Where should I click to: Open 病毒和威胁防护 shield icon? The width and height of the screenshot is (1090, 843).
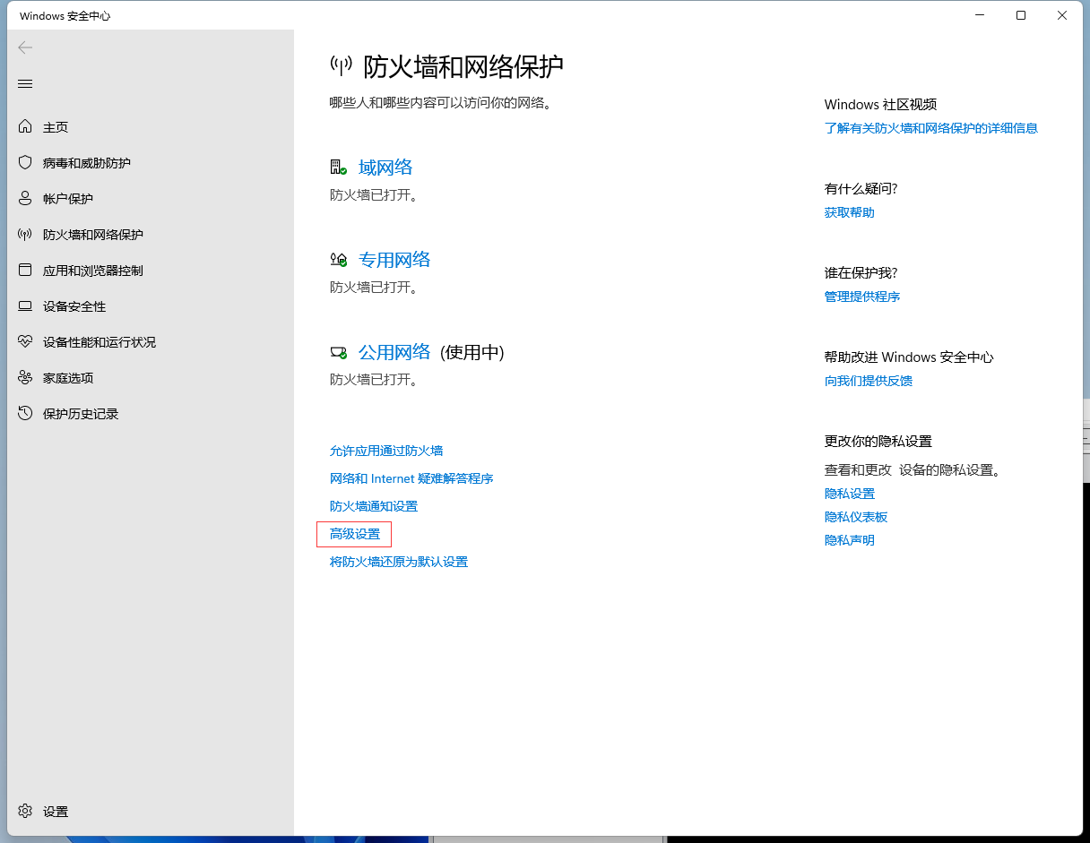25,163
